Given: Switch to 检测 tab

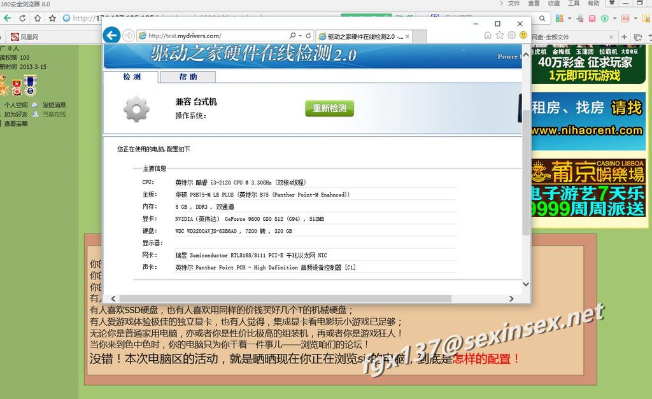Looking at the screenshot, I should (x=131, y=77).
